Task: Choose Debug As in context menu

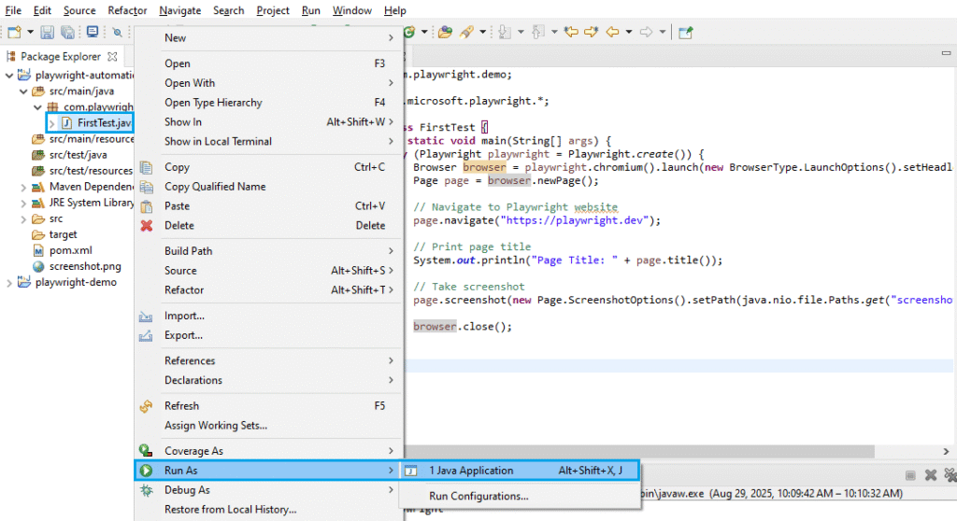Action: [x=268, y=490]
